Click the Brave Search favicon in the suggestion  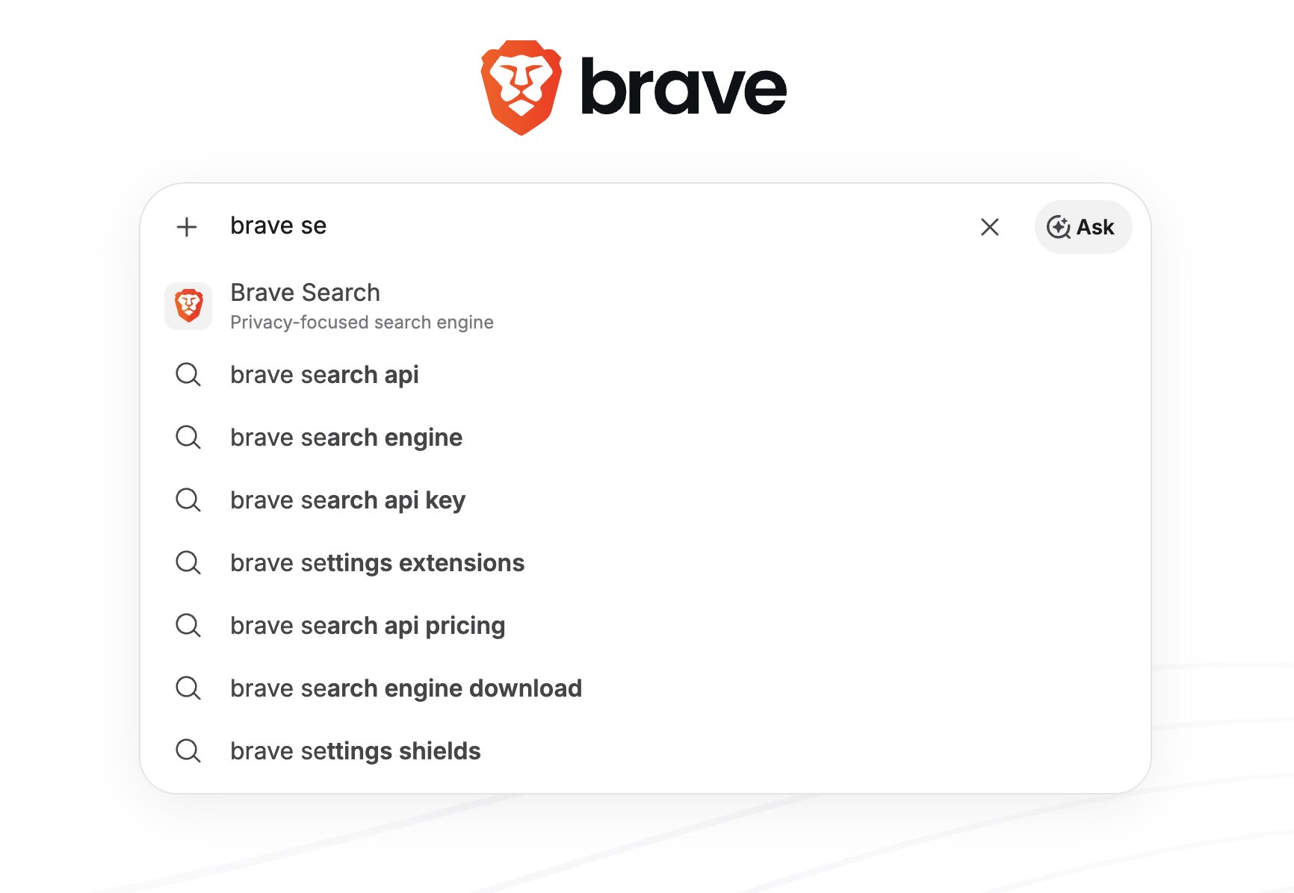[188, 305]
